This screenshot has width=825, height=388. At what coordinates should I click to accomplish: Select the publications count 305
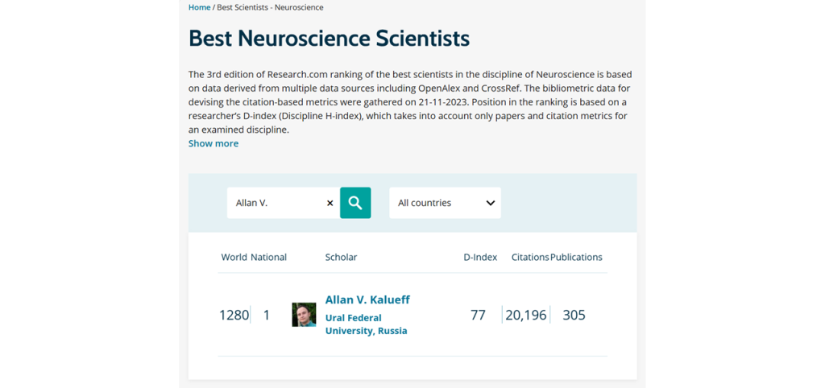pos(574,316)
